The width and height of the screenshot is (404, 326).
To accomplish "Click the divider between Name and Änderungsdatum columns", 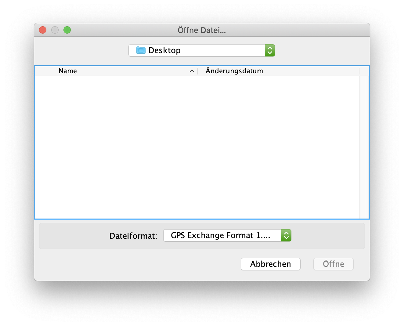I will 198,71.
